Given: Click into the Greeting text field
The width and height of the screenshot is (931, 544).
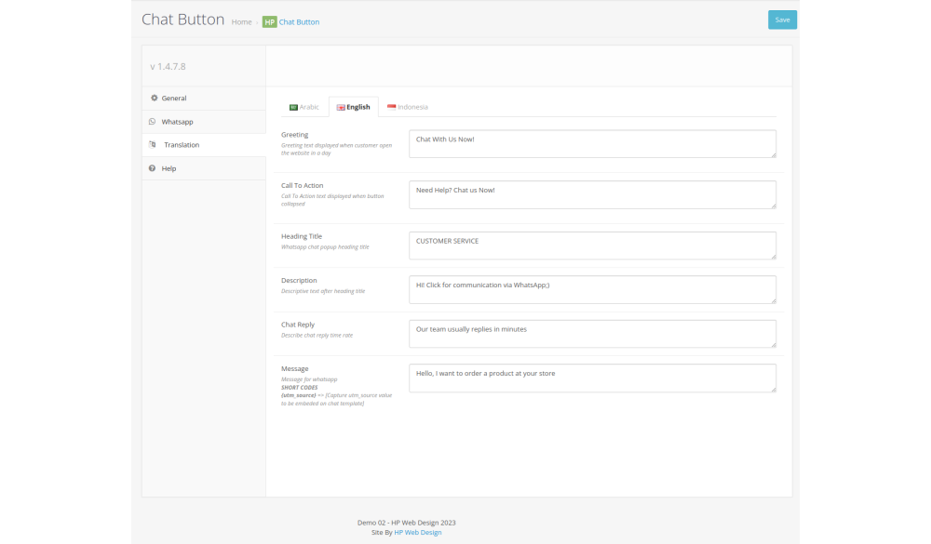Looking at the screenshot, I should pos(591,144).
